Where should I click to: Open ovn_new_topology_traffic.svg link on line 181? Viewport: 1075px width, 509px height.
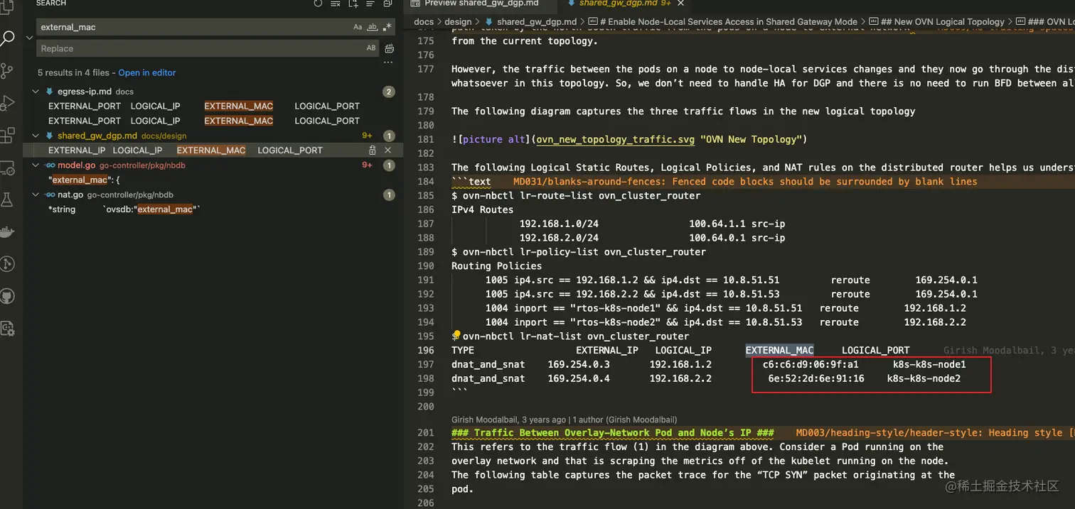(615, 140)
